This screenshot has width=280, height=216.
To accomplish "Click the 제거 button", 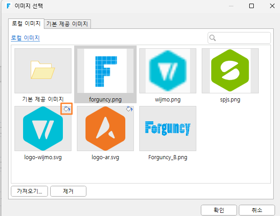I will pyautogui.click(x=68, y=191).
